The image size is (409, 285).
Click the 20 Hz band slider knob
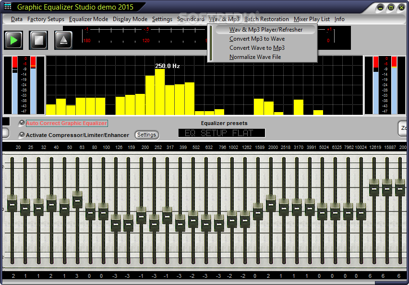pos(12,204)
